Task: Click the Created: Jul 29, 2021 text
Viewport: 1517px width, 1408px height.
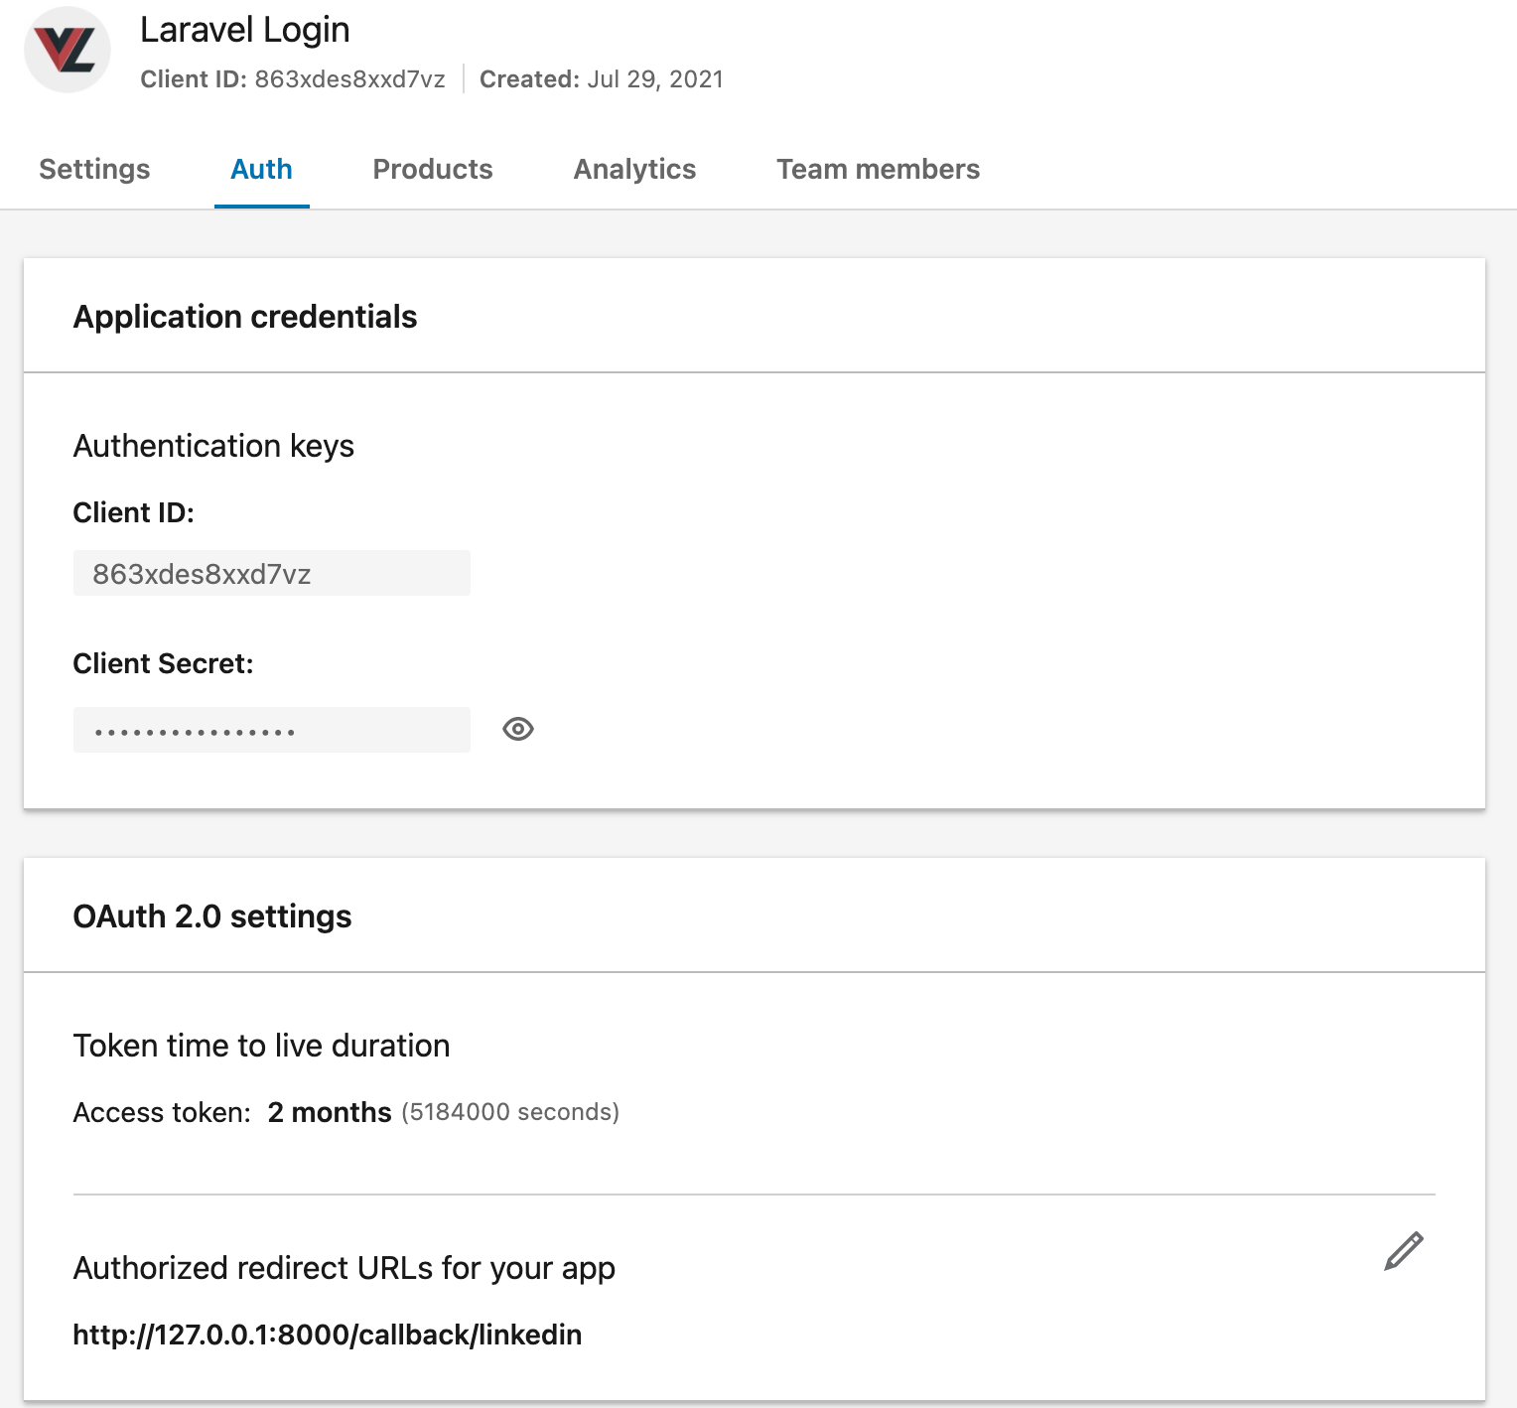Action: click(602, 79)
